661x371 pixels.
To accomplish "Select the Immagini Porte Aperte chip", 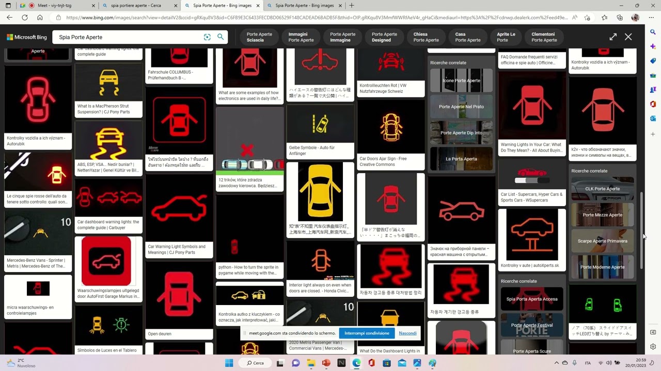I will pos(301,37).
